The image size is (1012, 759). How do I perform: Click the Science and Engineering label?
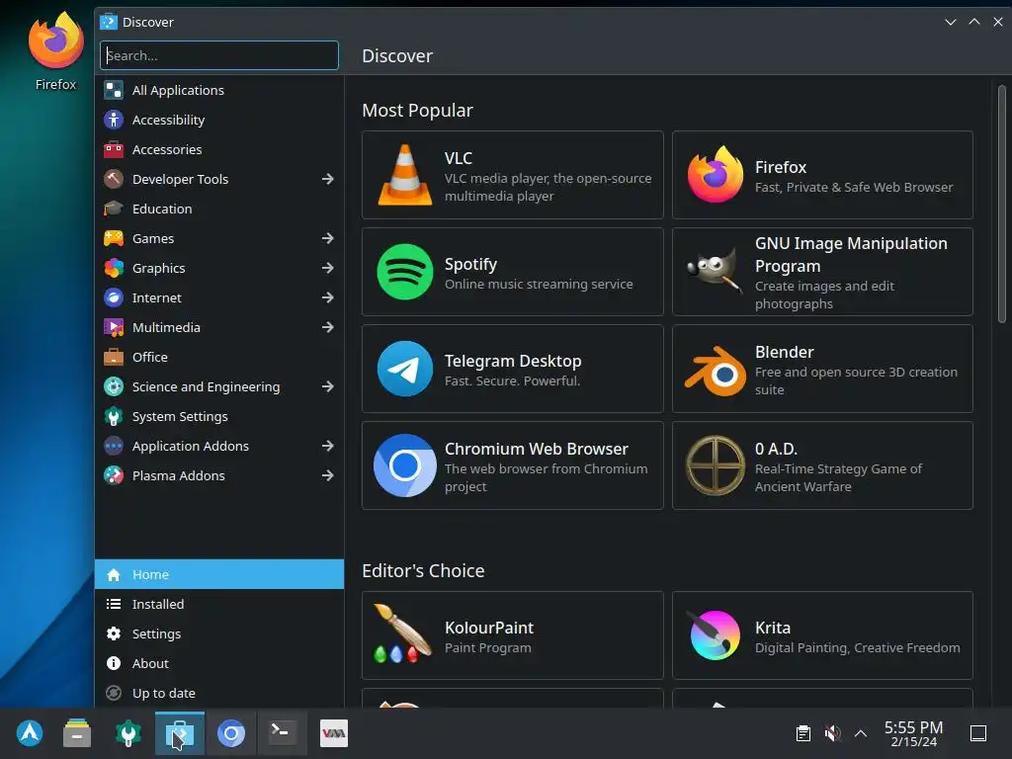206,386
